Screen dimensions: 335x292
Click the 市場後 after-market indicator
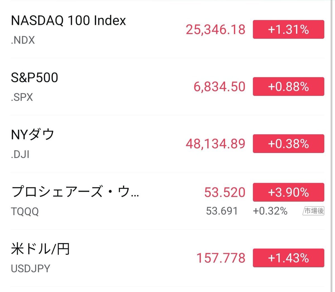point(313,211)
